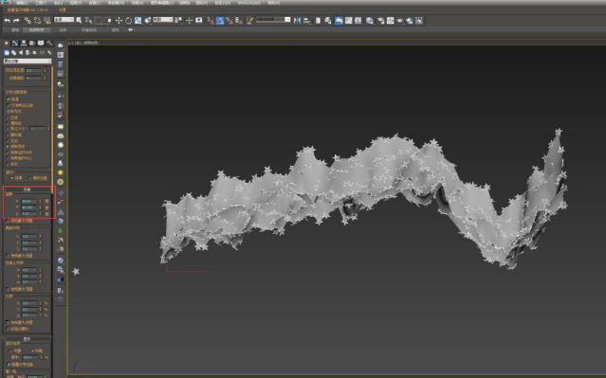Viewport: 606px width, 378px height.
Task: Toggle the first checkbox under distribution parameters
Action: (9, 99)
